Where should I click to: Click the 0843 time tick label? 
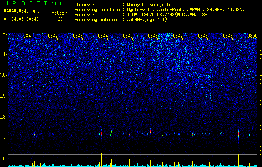click(78, 36)
